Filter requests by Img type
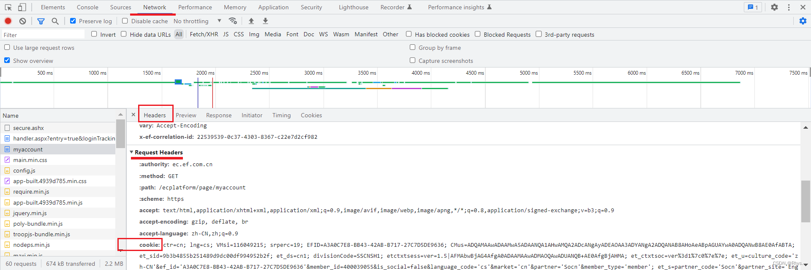 click(x=254, y=34)
